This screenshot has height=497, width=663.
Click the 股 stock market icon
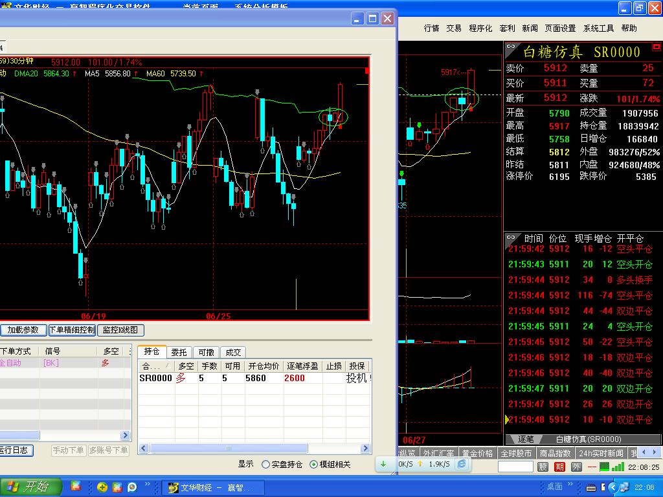(543, 467)
